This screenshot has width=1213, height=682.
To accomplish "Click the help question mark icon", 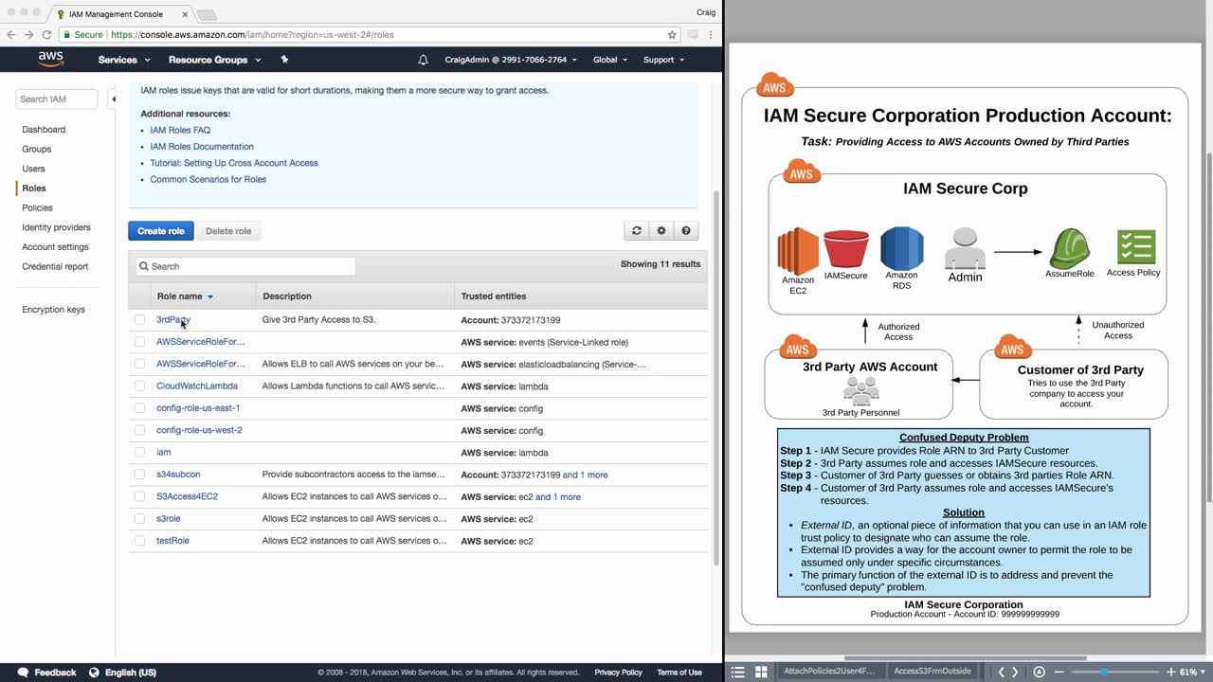I will pyautogui.click(x=686, y=231).
